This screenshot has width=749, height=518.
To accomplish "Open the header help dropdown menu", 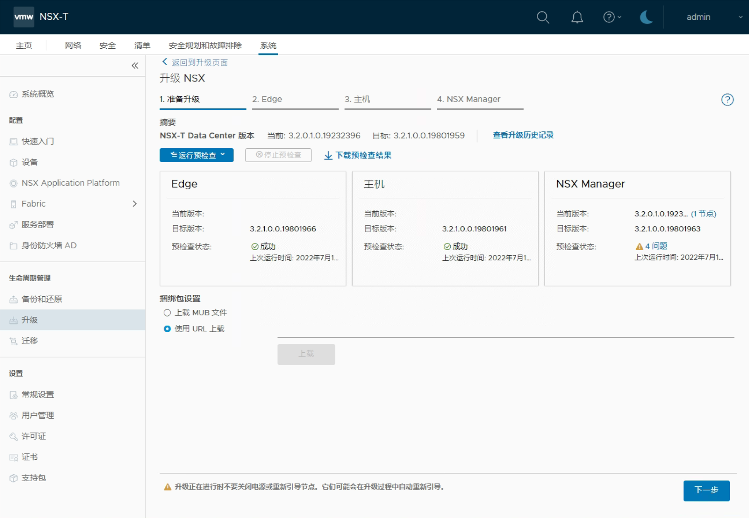I will click(612, 17).
